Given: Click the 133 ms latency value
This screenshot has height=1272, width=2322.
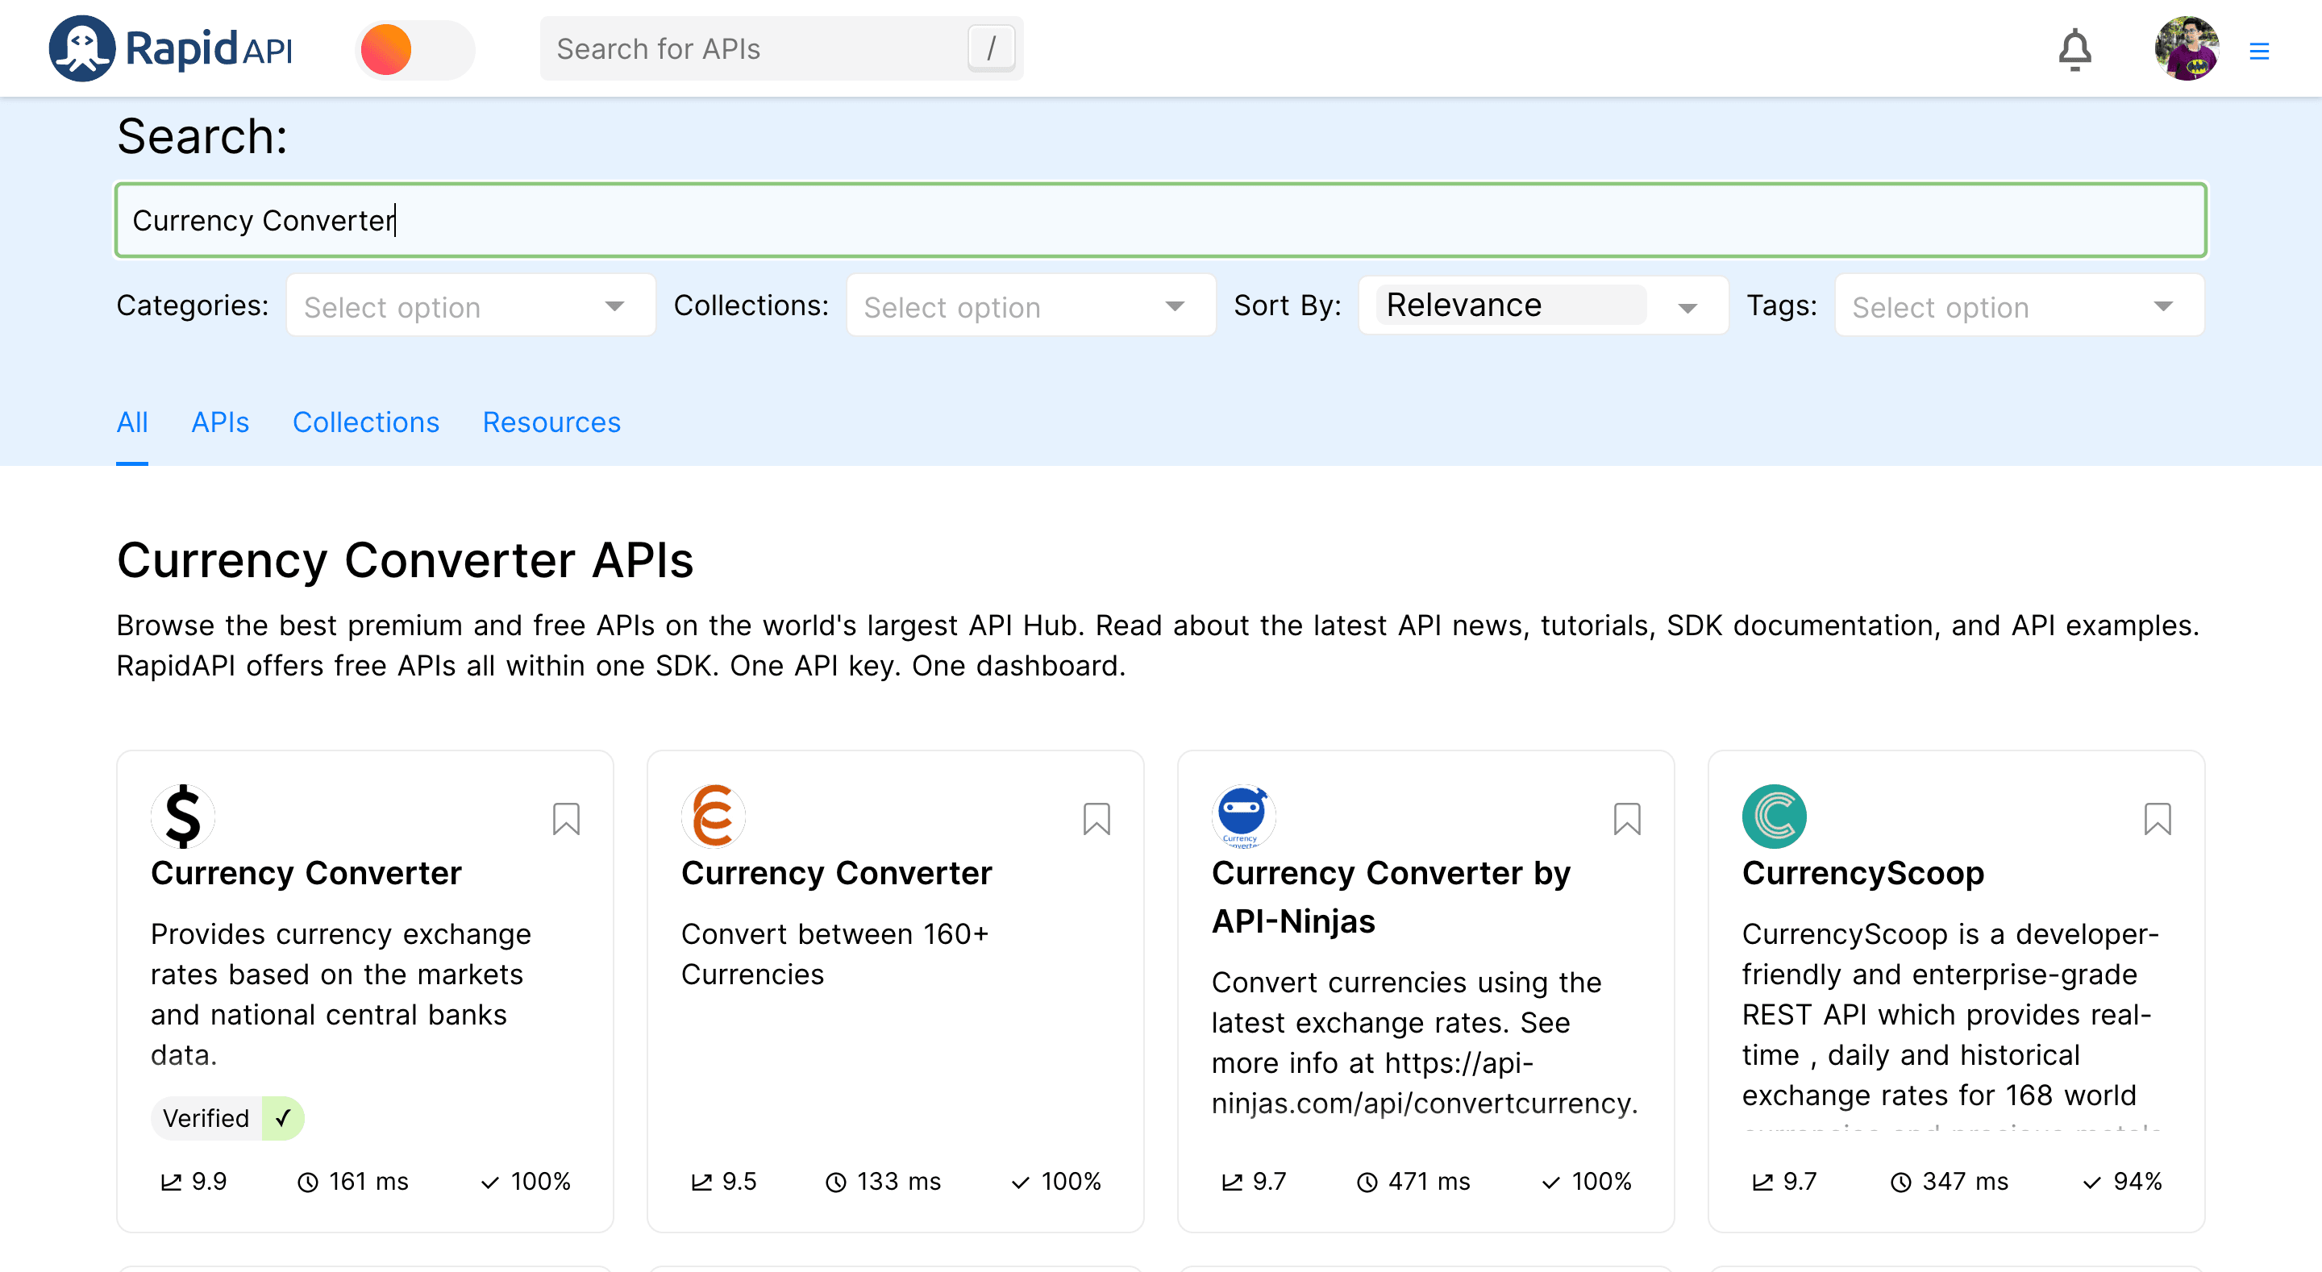Looking at the screenshot, I should point(884,1181).
